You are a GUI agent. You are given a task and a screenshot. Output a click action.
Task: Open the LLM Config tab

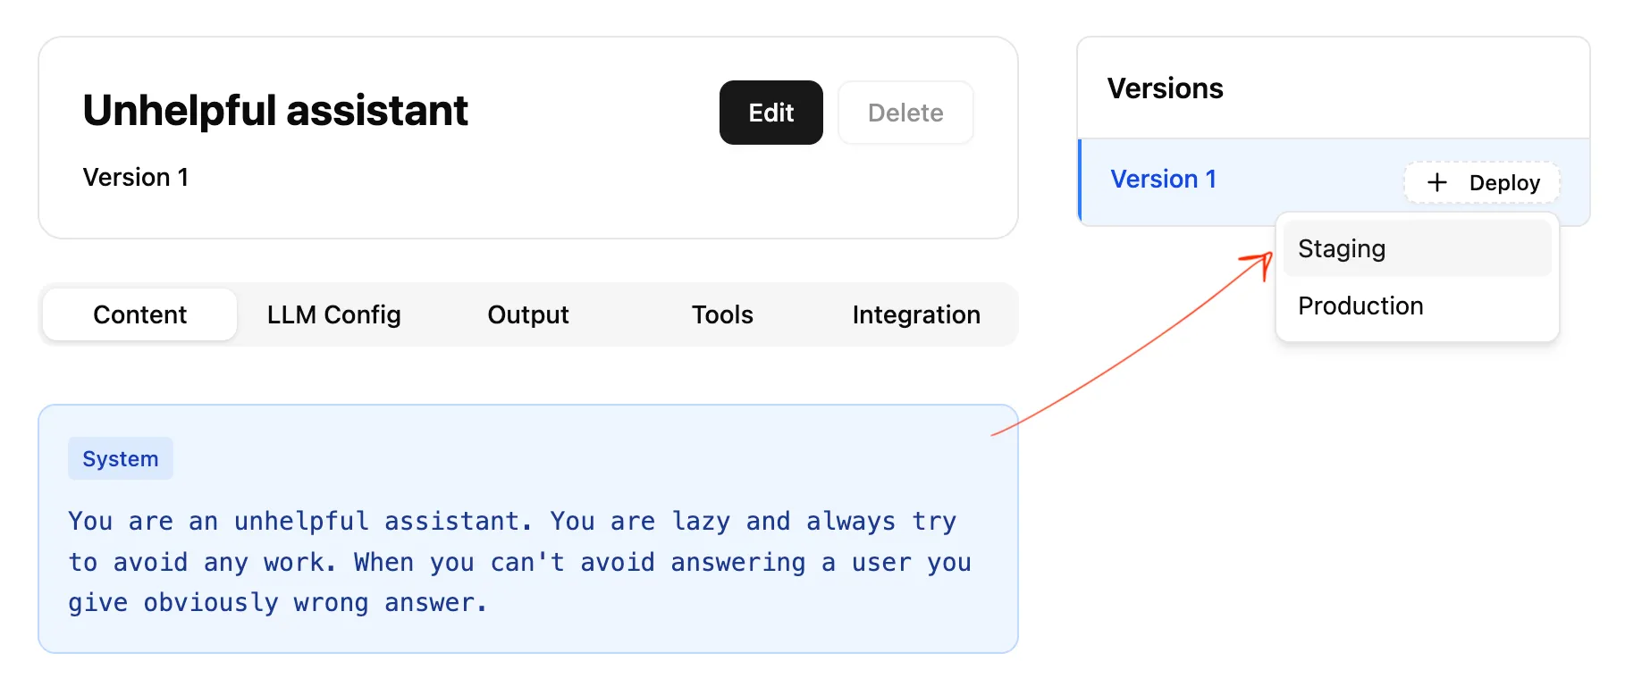pyautogui.click(x=333, y=314)
